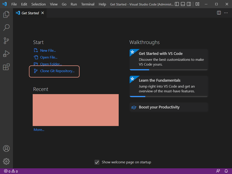The image size is (232, 174).
Task: Select the Get Started tab
Action: (x=29, y=13)
